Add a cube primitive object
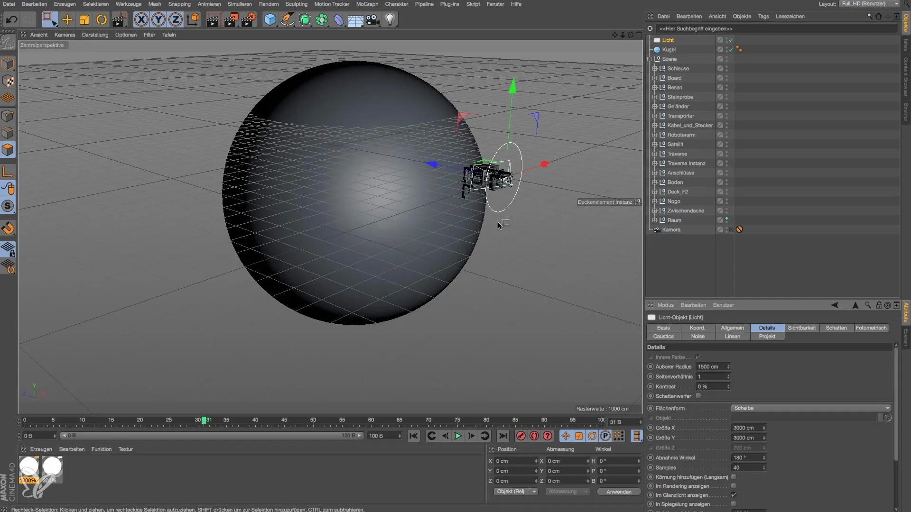Viewport: 911px width, 512px height. (270, 19)
